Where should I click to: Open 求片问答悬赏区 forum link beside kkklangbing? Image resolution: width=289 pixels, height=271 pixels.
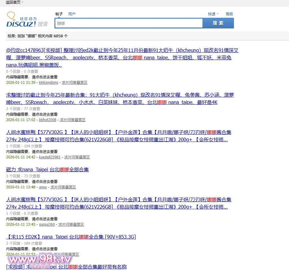point(75,83)
